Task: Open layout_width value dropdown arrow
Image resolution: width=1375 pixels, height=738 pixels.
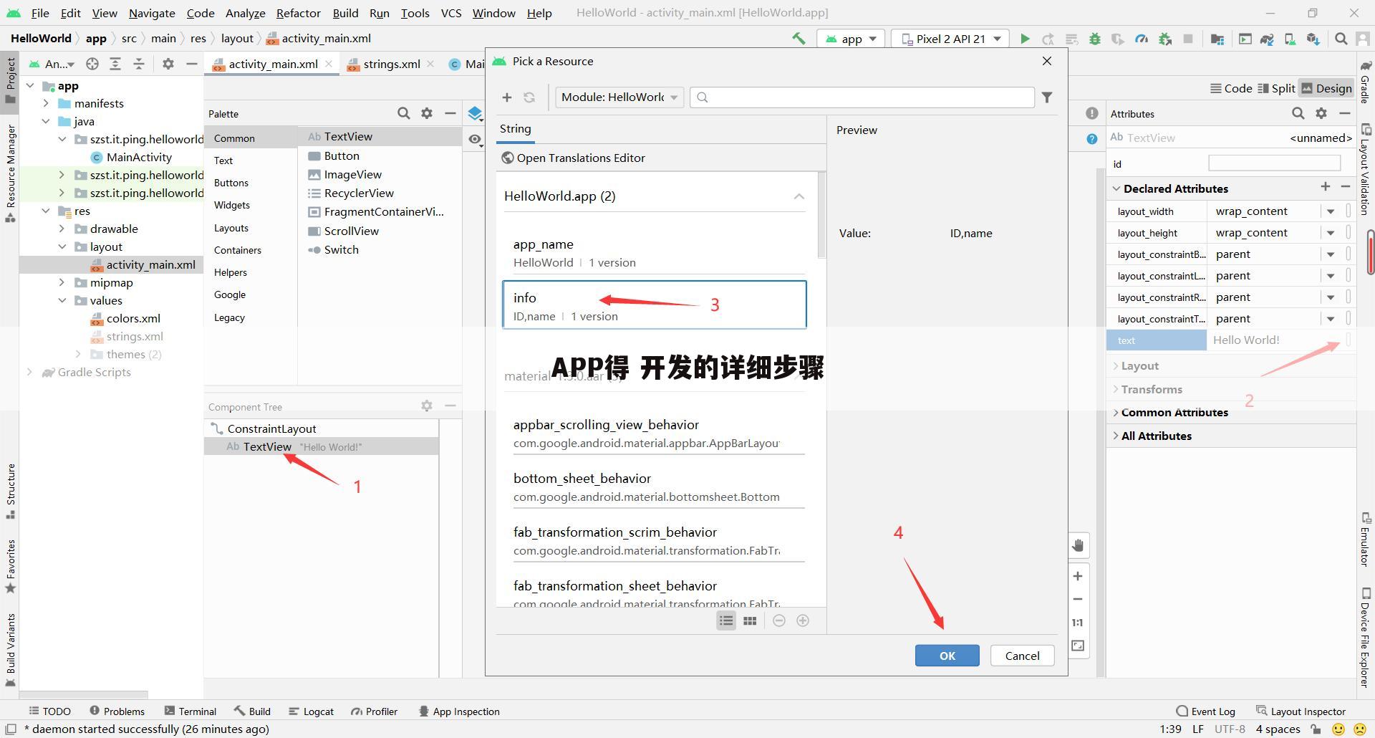Action: click(1331, 211)
